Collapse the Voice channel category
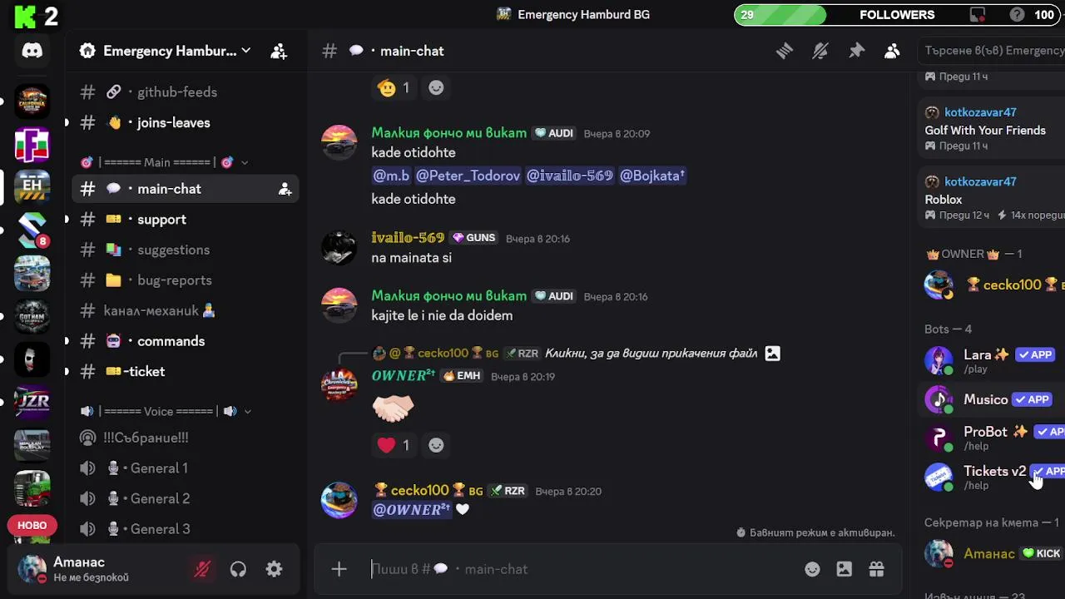This screenshot has height=599, width=1065. tap(164, 411)
